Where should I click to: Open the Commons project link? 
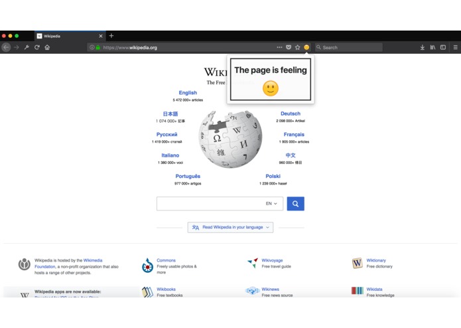click(x=166, y=260)
